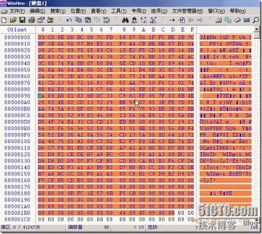
Task: Click the printer icon in the toolbar
Action: click(x=31, y=20)
